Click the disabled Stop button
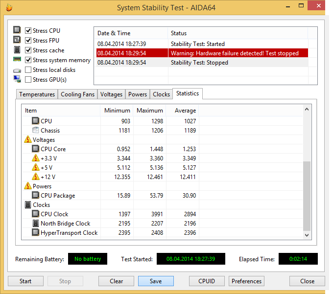 (x=65, y=281)
